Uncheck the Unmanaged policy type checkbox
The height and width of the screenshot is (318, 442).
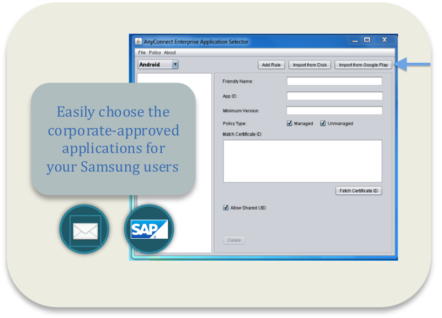pyautogui.click(x=323, y=123)
